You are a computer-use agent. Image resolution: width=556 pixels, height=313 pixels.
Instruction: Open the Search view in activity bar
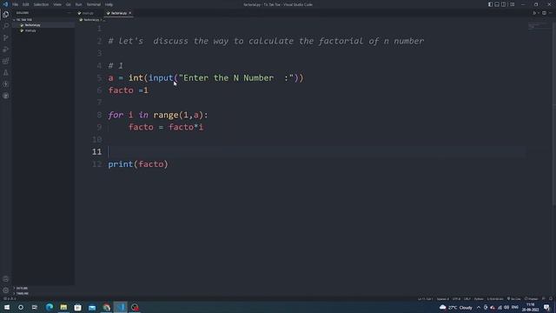[x=6, y=26]
